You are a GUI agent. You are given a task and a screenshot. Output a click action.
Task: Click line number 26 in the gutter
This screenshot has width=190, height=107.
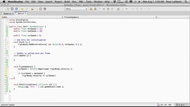coord(5,75)
